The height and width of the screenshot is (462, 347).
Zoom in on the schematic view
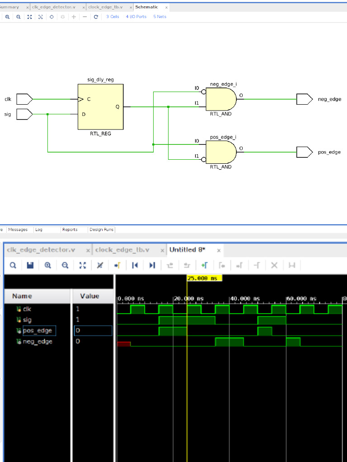[7, 17]
